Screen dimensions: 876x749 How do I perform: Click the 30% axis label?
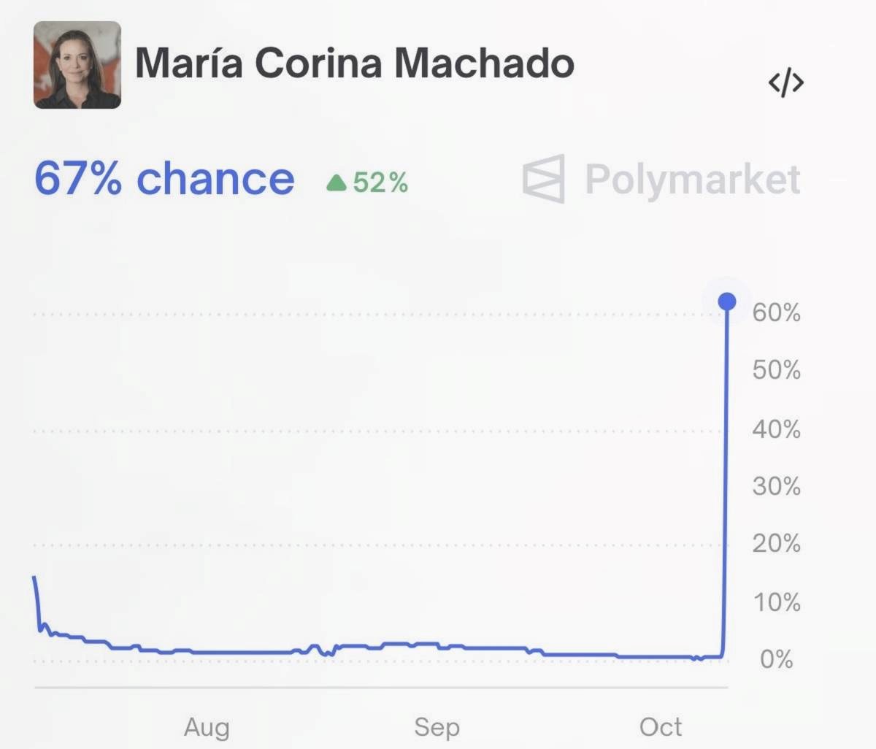point(776,486)
